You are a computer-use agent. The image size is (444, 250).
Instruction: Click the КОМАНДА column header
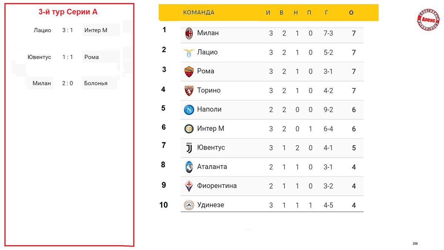point(199,13)
